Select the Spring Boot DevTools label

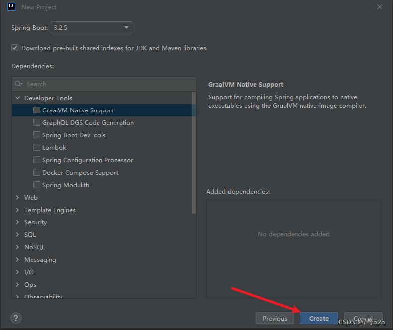[x=74, y=135]
